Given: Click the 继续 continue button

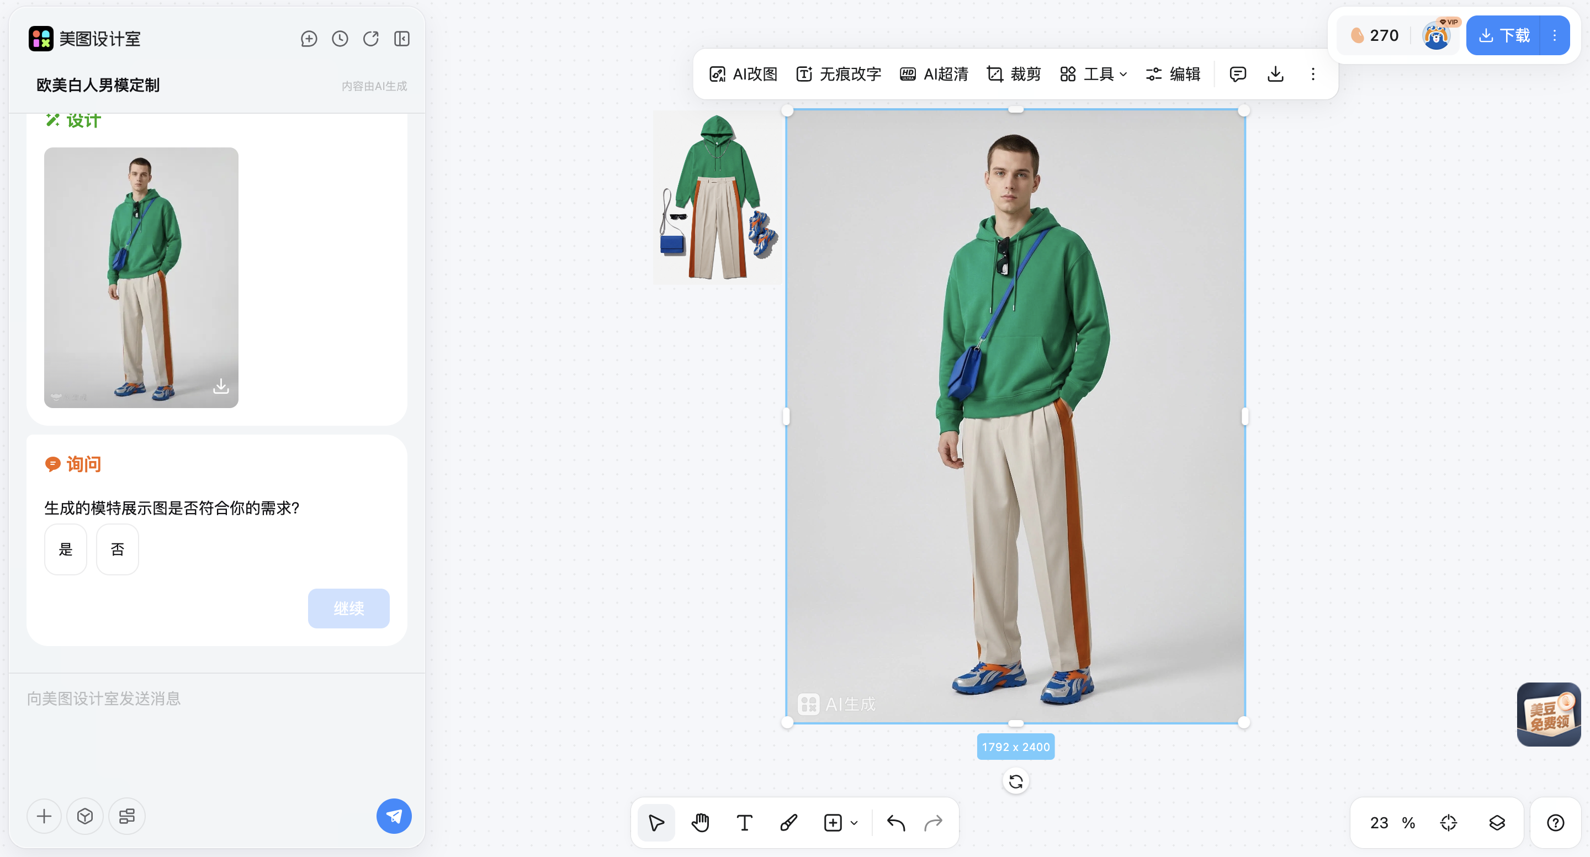Looking at the screenshot, I should click(x=348, y=608).
